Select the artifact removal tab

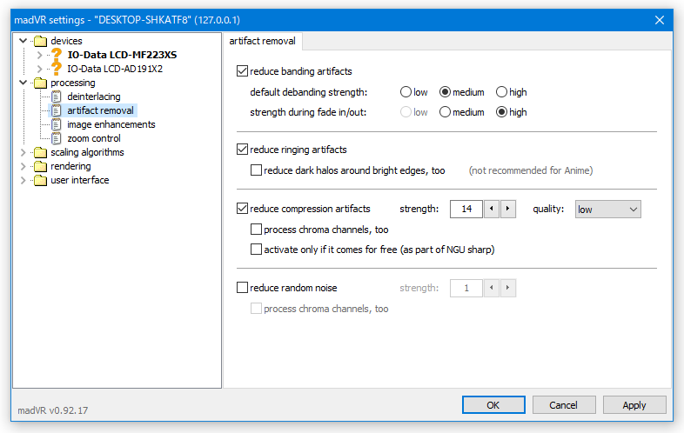[263, 41]
